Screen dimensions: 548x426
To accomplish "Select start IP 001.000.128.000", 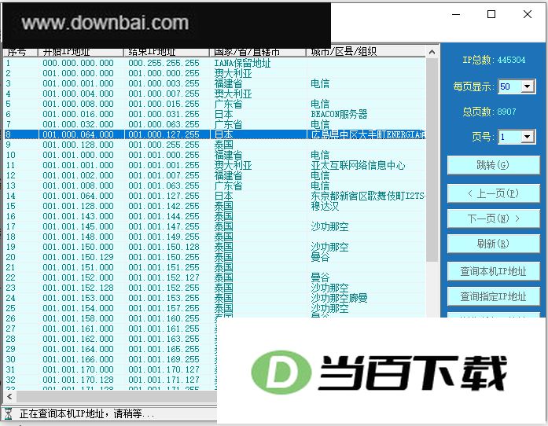I will pos(78,145).
